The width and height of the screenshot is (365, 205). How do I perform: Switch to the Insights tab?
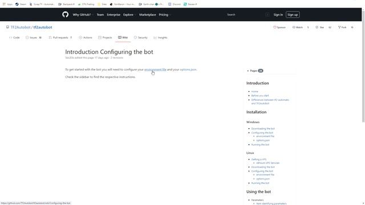pyautogui.click(x=160, y=38)
